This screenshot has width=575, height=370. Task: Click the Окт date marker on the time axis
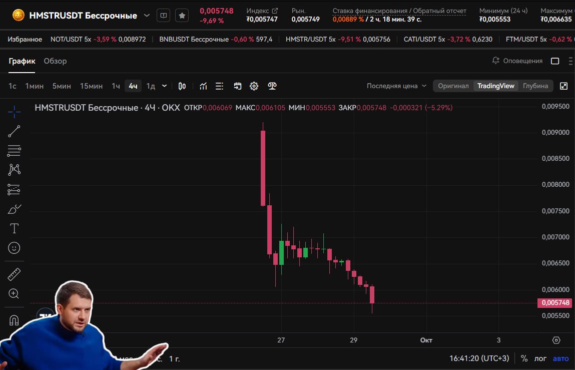[x=426, y=340]
